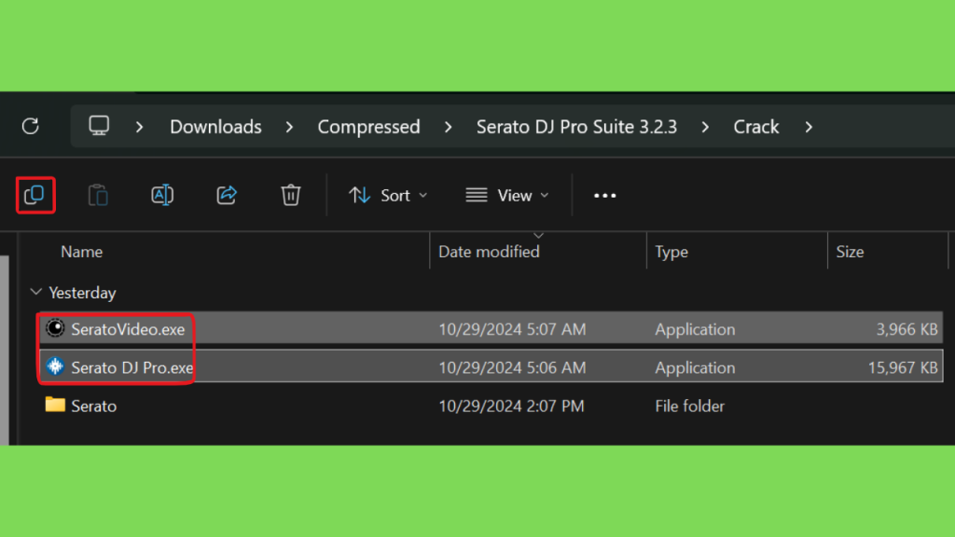Image resolution: width=955 pixels, height=537 pixels.
Task: Sort by the Date modified column header
Action: (489, 252)
